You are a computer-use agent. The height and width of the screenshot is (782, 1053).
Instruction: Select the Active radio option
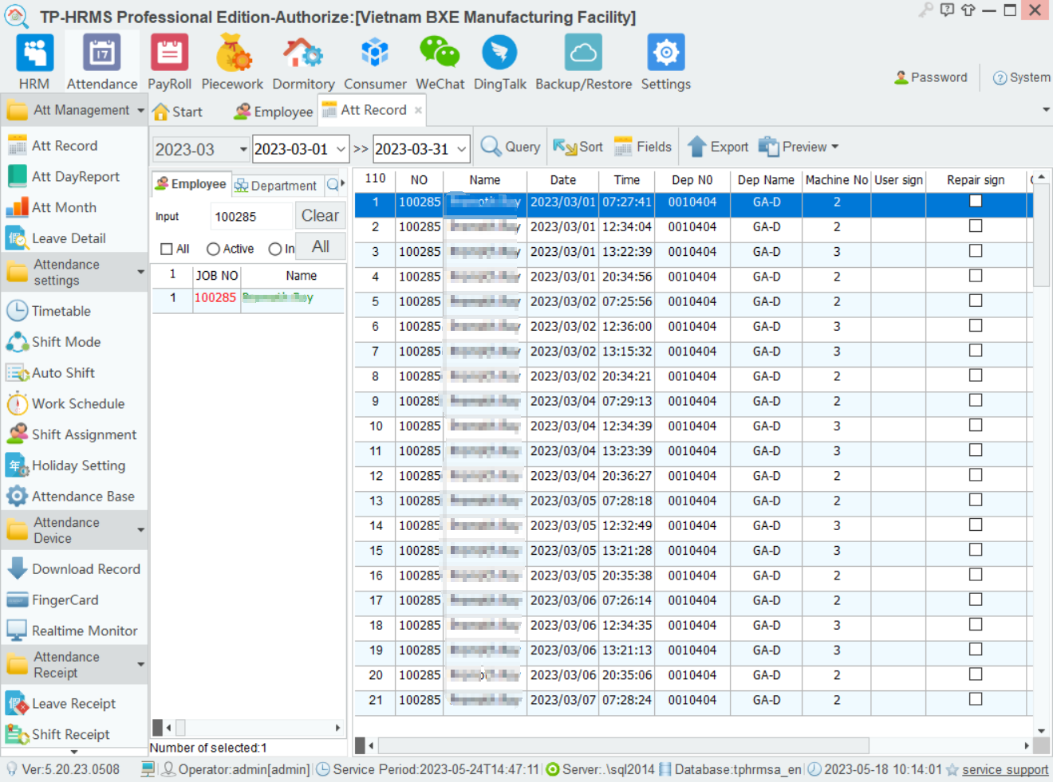pyautogui.click(x=213, y=249)
